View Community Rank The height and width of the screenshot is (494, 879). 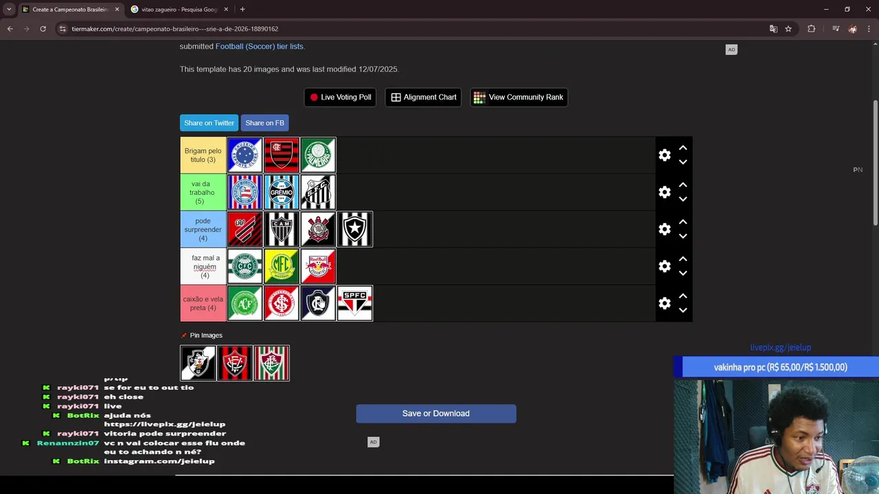click(x=519, y=97)
